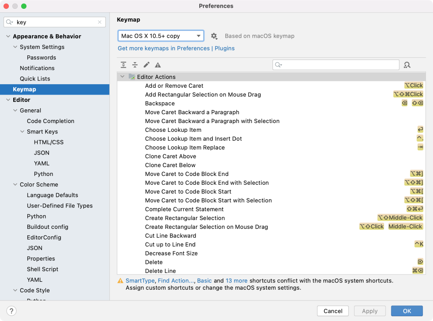The height and width of the screenshot is (321, 433).
Task: Collapse the Code Style node
Action: pyautogui.click(x=15, y=290)
